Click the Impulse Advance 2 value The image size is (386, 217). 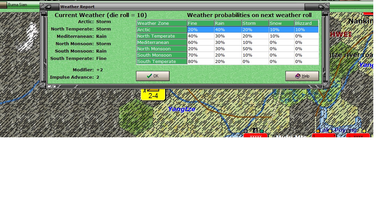coord(98,77)
